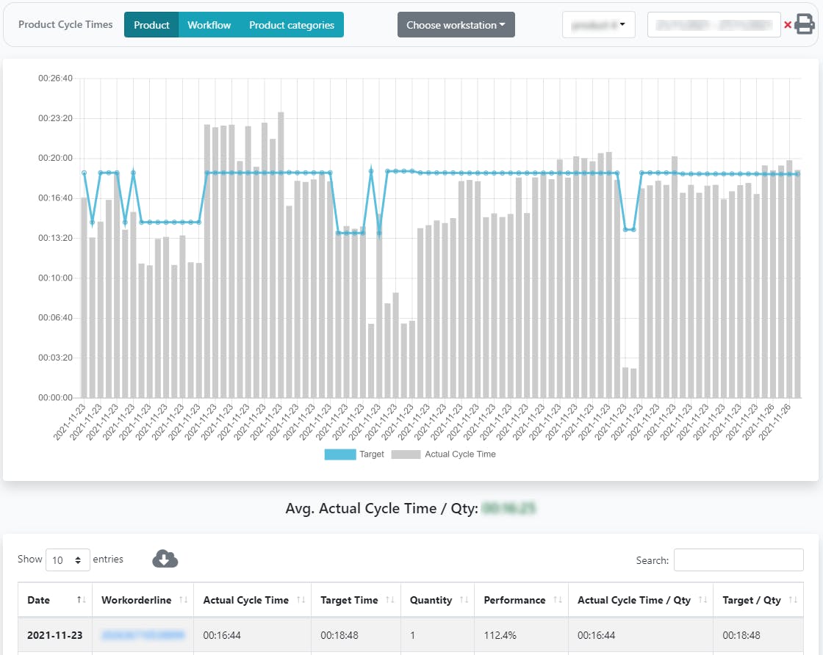Clear the date range with red X
The image size is (823, 655).
click(x=787, y=25)
